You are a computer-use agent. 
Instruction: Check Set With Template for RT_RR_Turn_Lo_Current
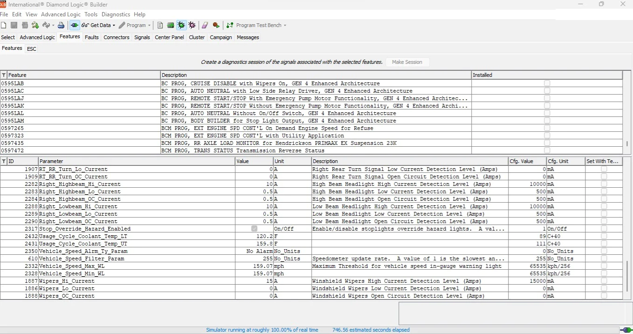(604, 169)
